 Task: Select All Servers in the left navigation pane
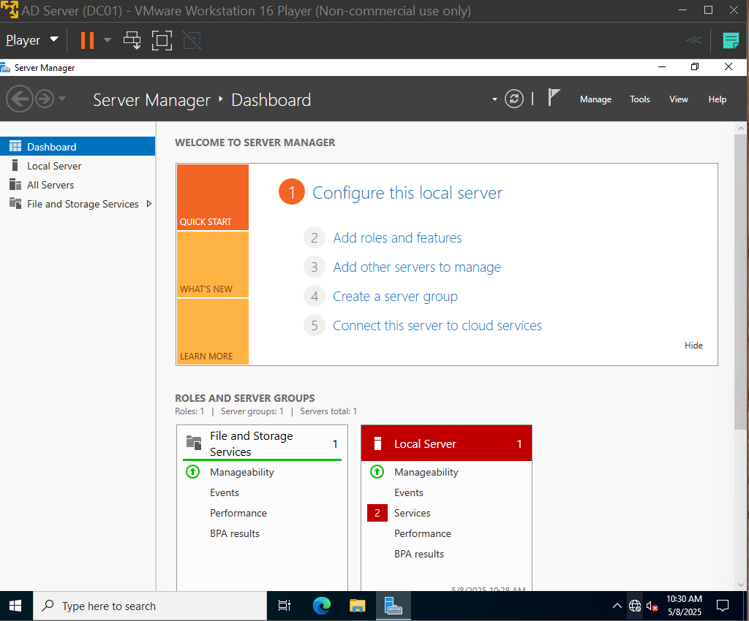click(78, 185)
